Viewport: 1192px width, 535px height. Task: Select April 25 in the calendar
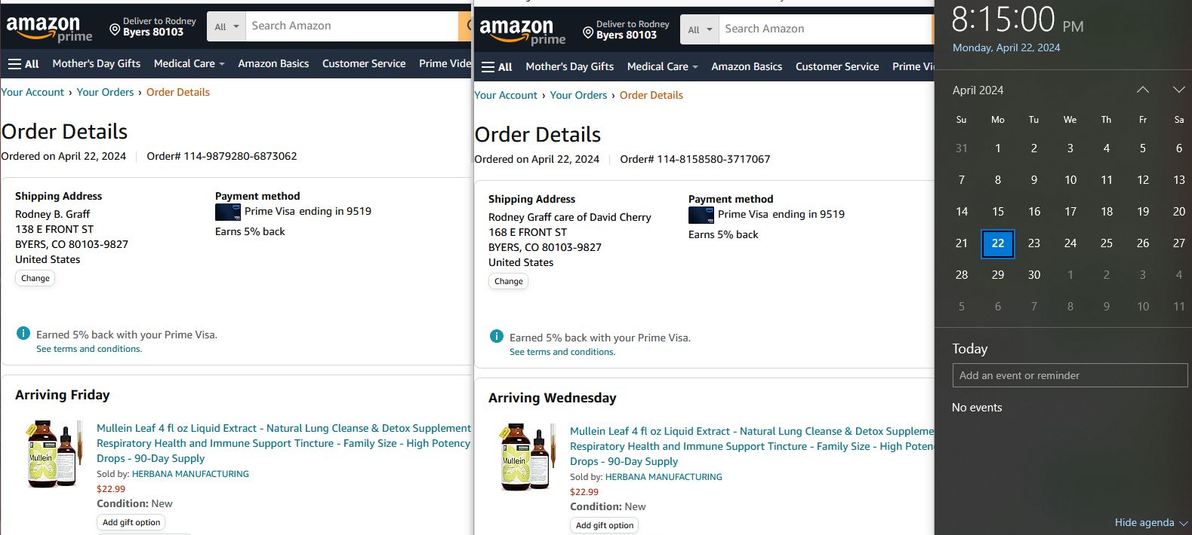tap(1106, 243)
